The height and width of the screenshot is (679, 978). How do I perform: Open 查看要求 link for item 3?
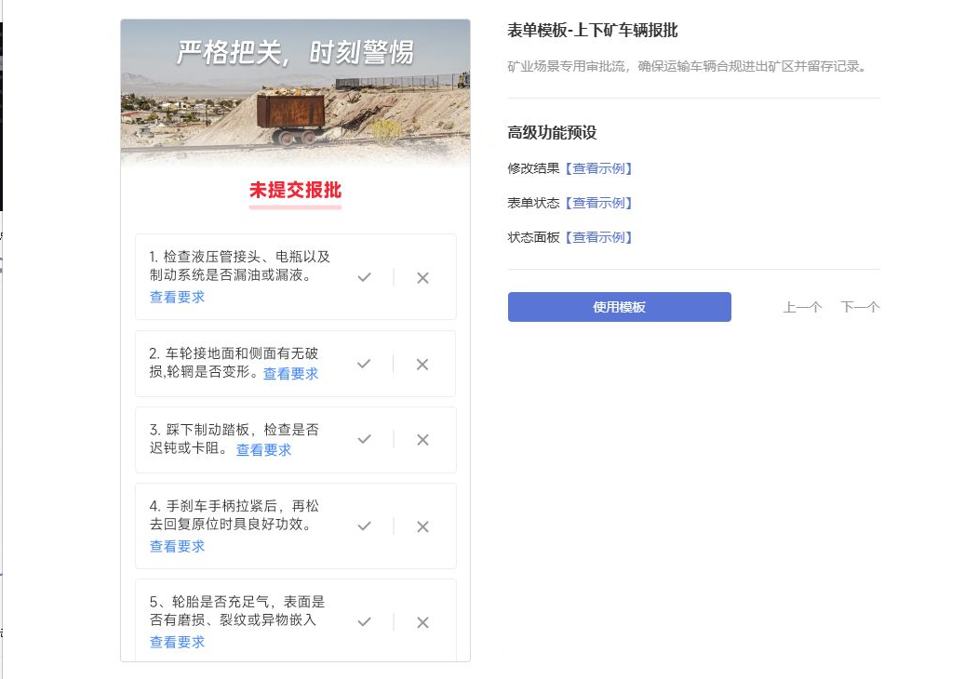click(x=263, y=449)
